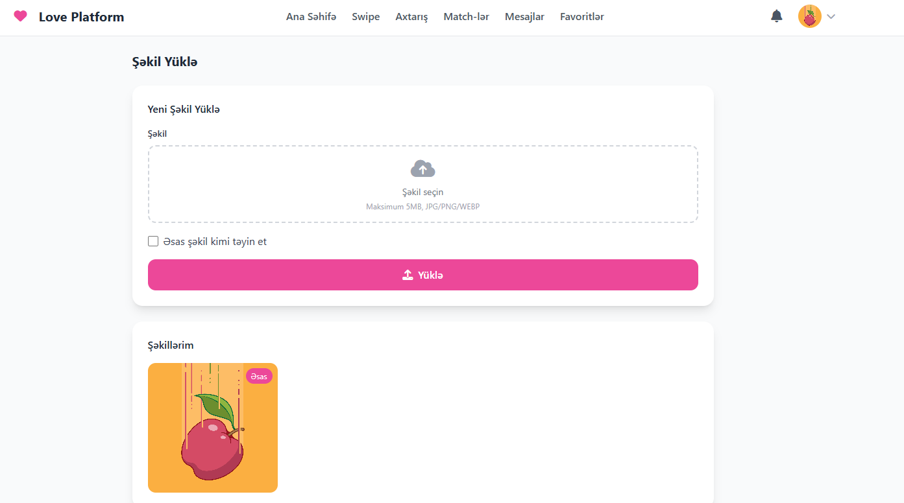Click the upload arrow icon on Yüklə
904x503 pixels.
point(408,275)
